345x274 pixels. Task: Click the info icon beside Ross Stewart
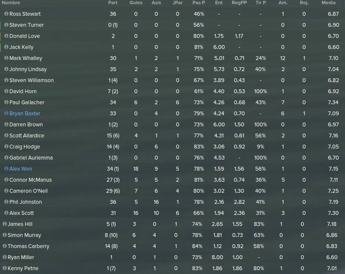pyautogui.click(x=6, y=14)
